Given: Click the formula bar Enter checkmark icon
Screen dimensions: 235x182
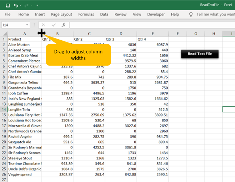Looking at the screenshot, I should pyautogui.click(x=54, y=25).
